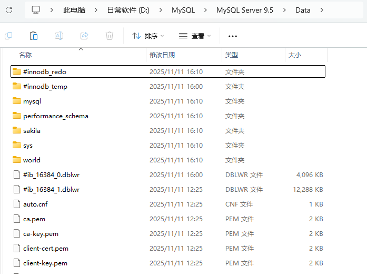Navigate to 此电脑 in address bar
Viewport: 367px width, 278px height.
(x=74, y=10)
